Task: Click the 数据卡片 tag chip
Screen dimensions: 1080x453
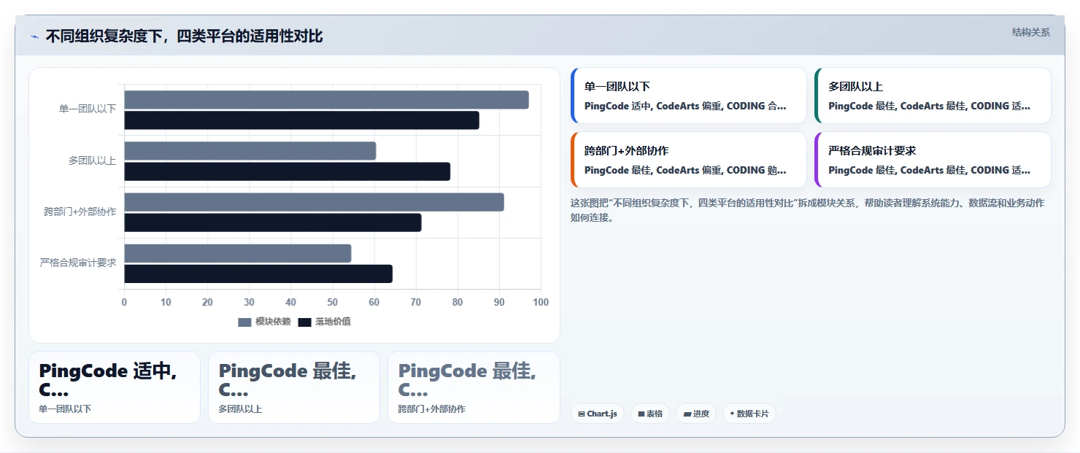Action: pyautogui.click(x=749, y=414)
